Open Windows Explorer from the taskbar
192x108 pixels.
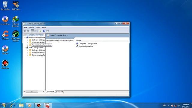(x=21, y=105)
